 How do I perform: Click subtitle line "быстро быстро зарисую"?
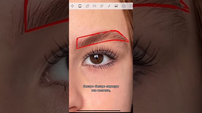click(101, 87)
